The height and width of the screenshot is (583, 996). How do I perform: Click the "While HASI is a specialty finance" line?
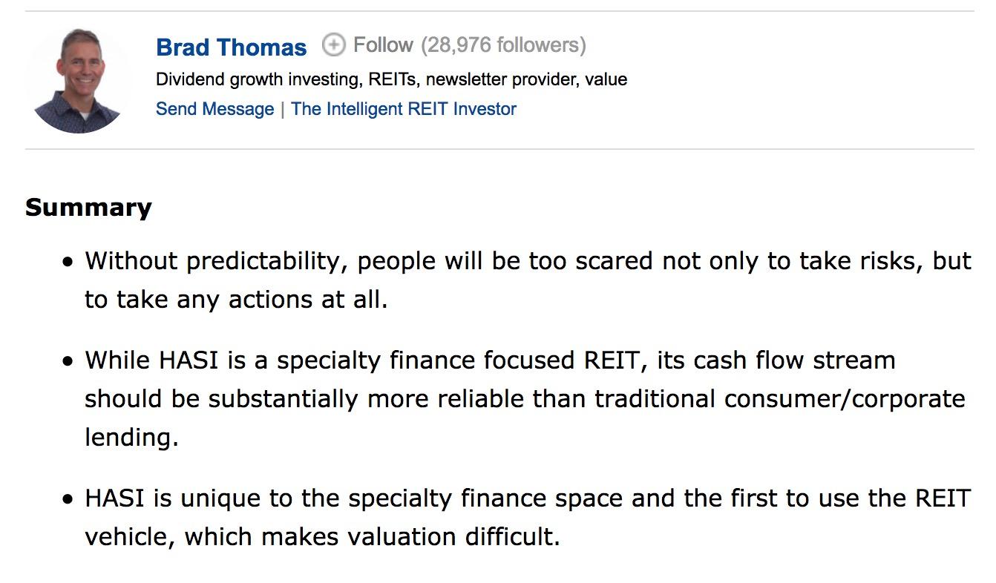490,360
